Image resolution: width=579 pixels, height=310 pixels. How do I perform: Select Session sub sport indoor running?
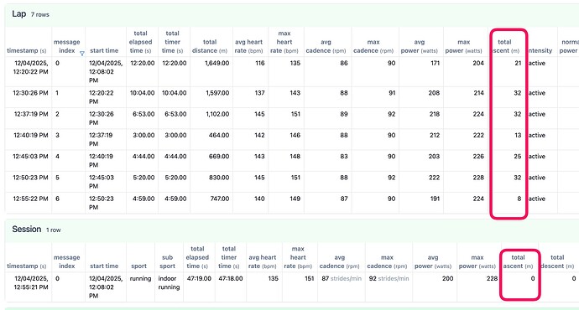[169, 282]
